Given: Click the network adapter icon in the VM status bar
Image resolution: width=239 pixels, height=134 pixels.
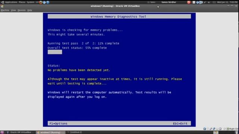Looking at the screenshot, I should click(214, 129).
